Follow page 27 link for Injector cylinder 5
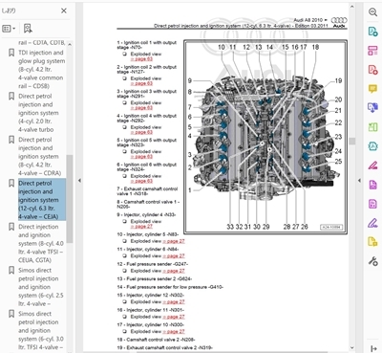Viewport: 382px width, 353px height. coord(174,241)
